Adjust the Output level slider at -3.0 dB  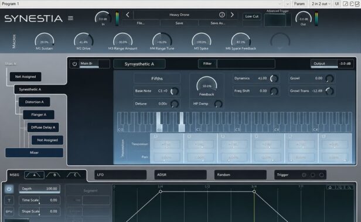point(332,64)
